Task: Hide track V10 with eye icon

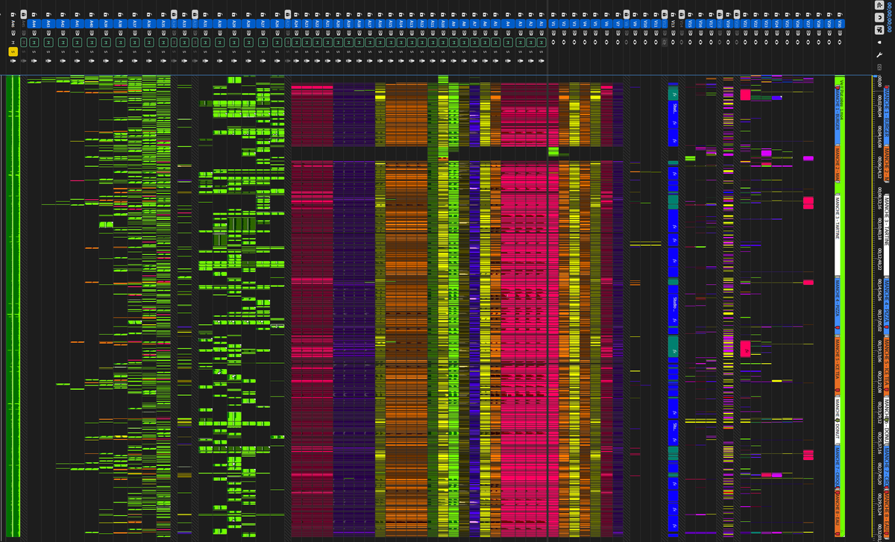Action: pyautogui.click(x=646, y=42)
